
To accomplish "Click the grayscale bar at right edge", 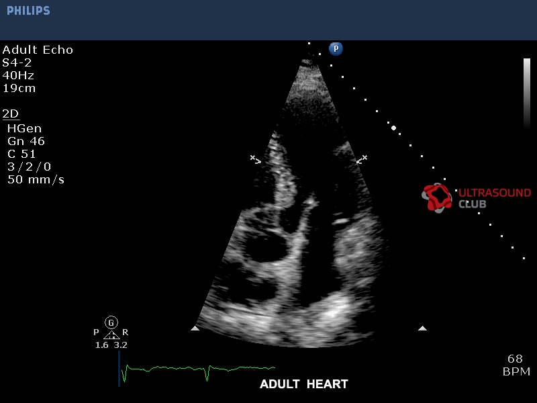I will (x=527, y=93).
